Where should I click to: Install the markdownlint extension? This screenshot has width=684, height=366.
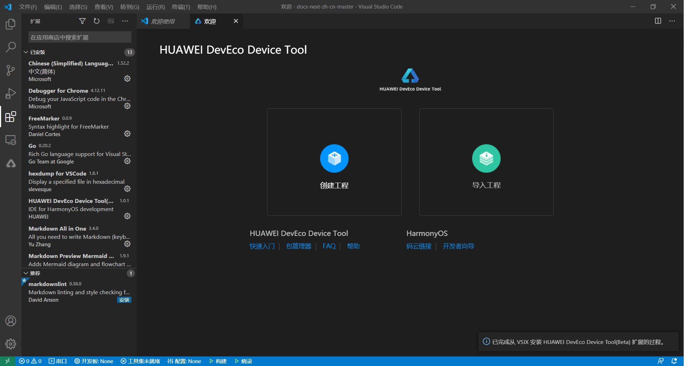pos(124,300)
